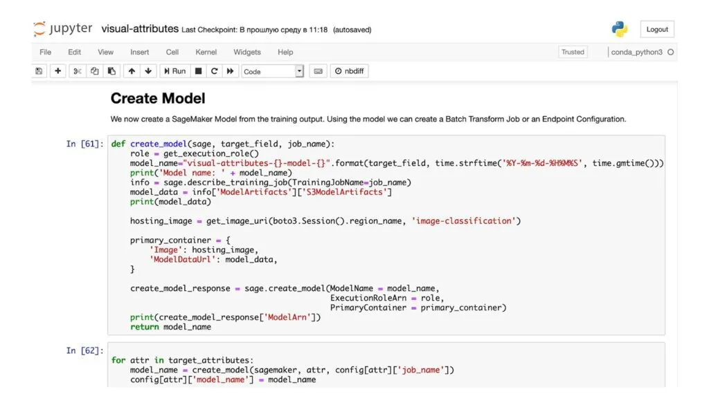Open the Widgets menu
The image size is (709, 405).
pos(247,52)
